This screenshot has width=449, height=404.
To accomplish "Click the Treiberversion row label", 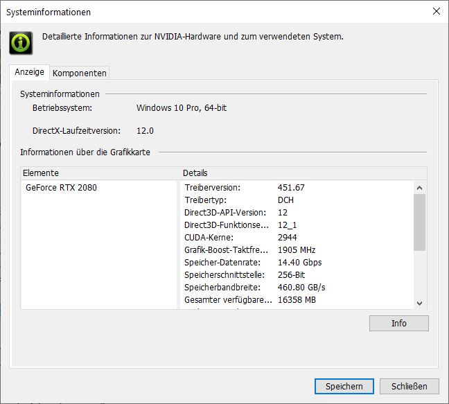I will [x=213, y=188].
